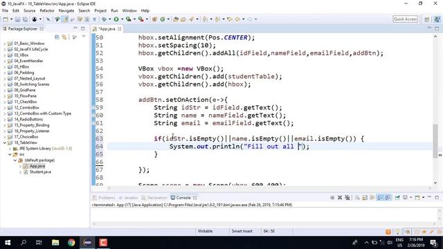
Task: Toggle Show Console on standard output
Action: tap(380, 198)
